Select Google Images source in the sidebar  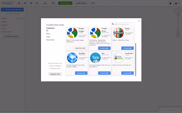click(6, 32)
